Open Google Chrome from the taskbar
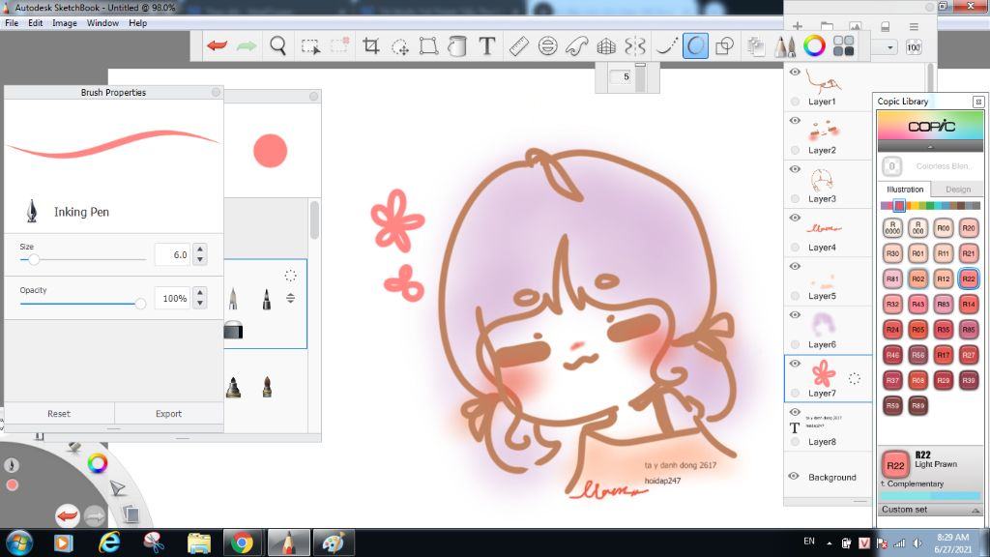 242,542
